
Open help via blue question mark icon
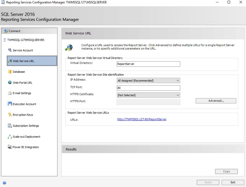(4, 183)
